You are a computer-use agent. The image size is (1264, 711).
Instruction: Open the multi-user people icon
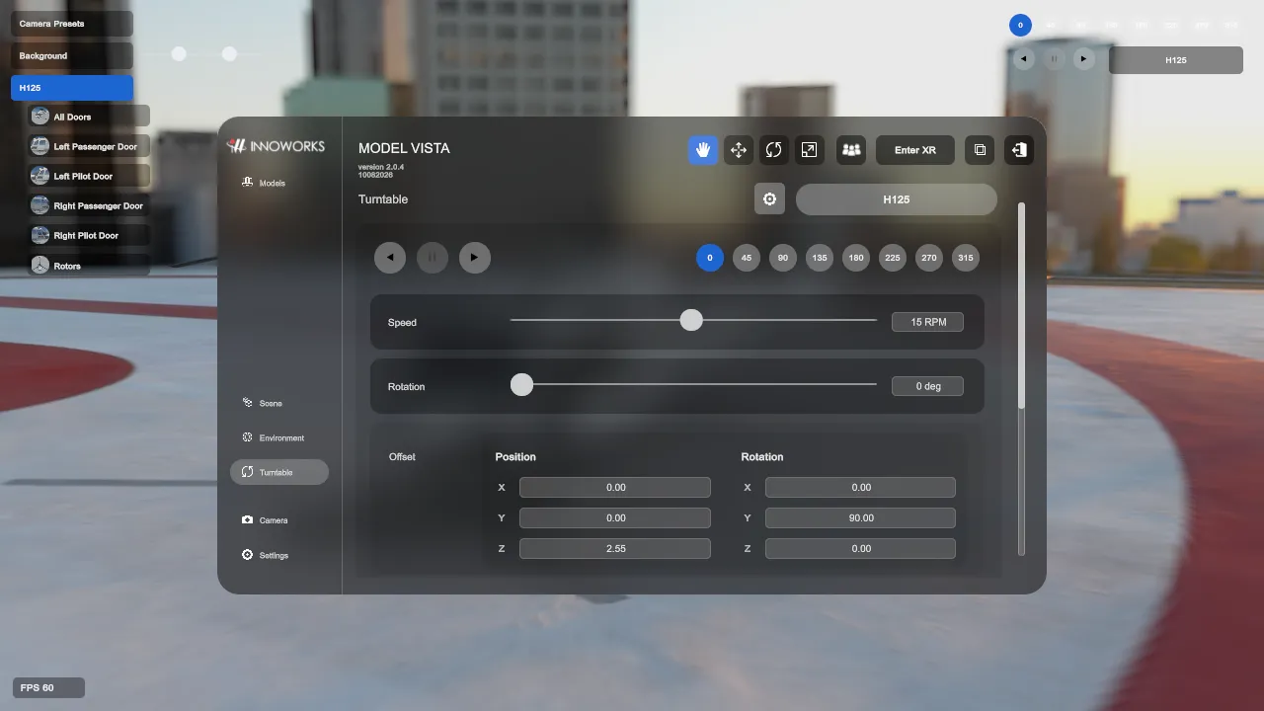click(x=851, y=150)
